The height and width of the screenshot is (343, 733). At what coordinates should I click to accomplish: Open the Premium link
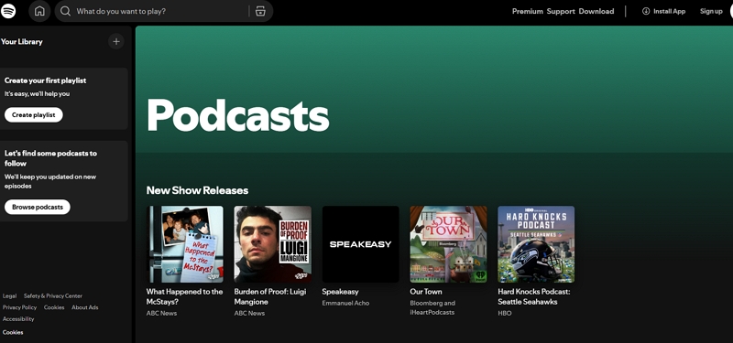pos(528,11)
